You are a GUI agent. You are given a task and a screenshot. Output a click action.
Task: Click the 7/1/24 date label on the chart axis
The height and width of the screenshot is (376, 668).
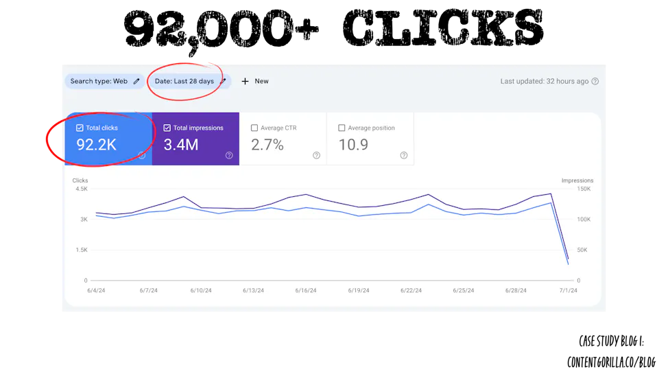coord(569,290)
